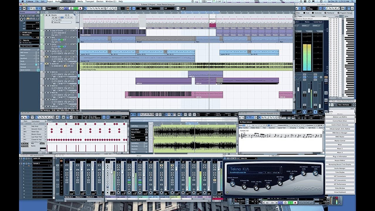Viewport: 375px width, 211px height.
Task: Open the Cubase application menu
Action: [x=30, y=1]
